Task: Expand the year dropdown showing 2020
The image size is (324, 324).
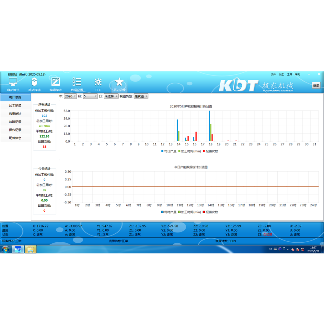Action: click(70, 96)
